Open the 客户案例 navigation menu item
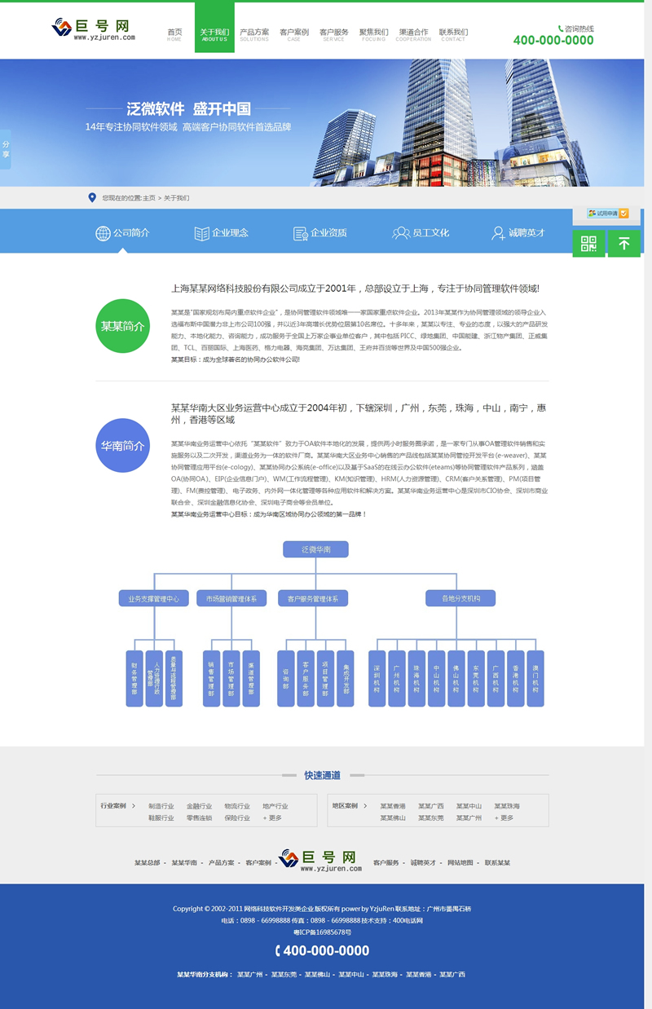 coord(293,34)
